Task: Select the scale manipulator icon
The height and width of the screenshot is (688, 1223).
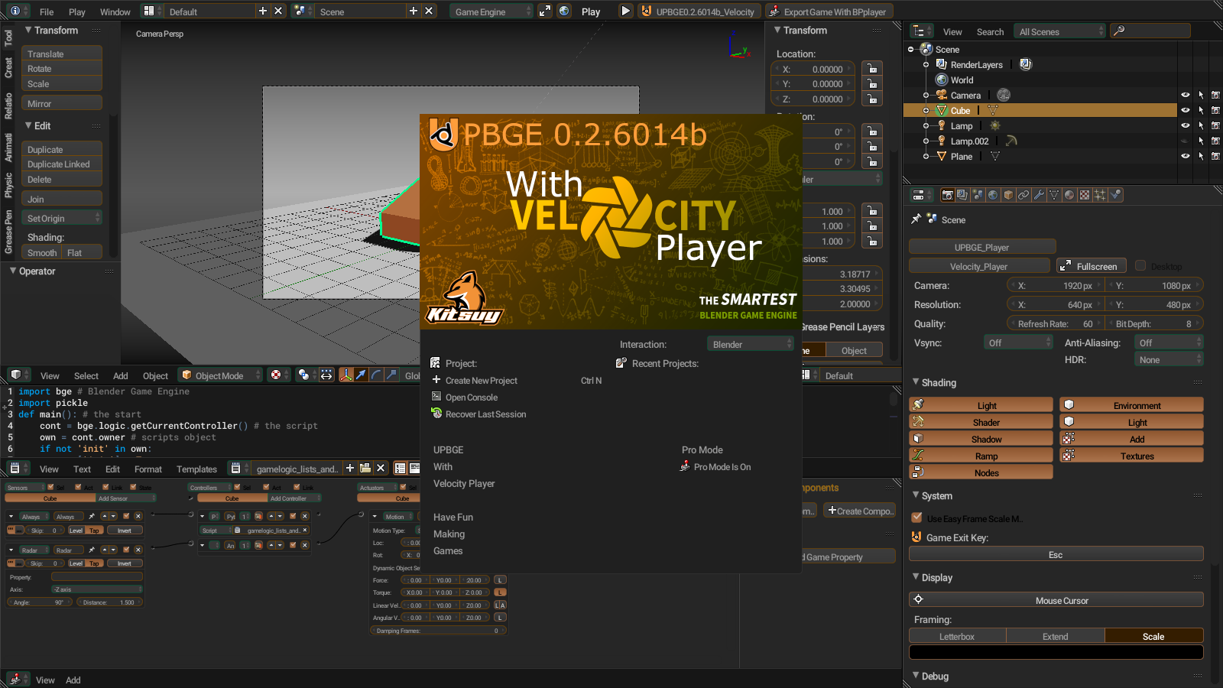Action: coord(391,375)
